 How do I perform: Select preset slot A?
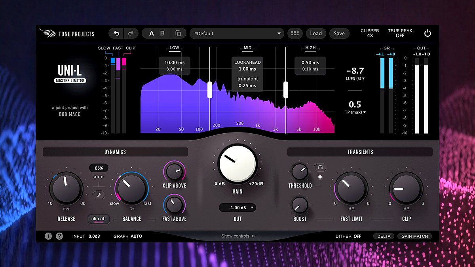click(x=151, y=34)
